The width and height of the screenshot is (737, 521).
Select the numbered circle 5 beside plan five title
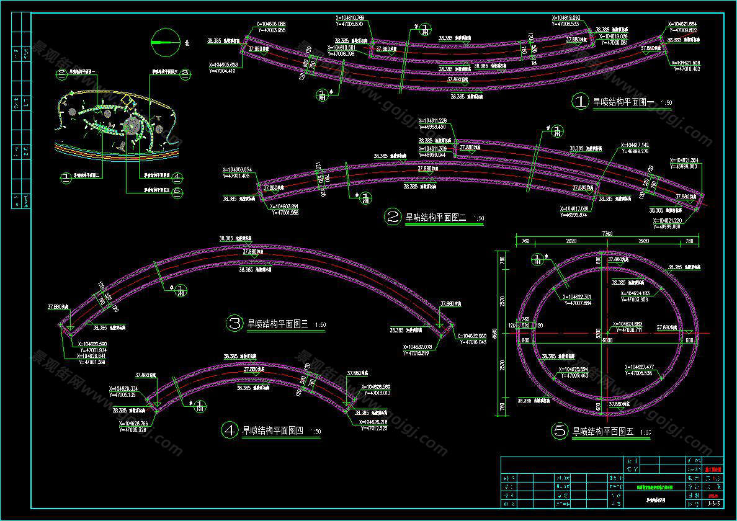coord(560,432)
